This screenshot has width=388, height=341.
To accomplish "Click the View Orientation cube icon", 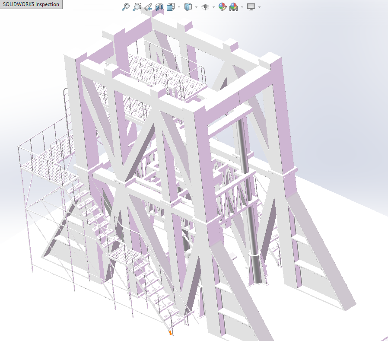I will pyautogui.click(x=171, y=7).
